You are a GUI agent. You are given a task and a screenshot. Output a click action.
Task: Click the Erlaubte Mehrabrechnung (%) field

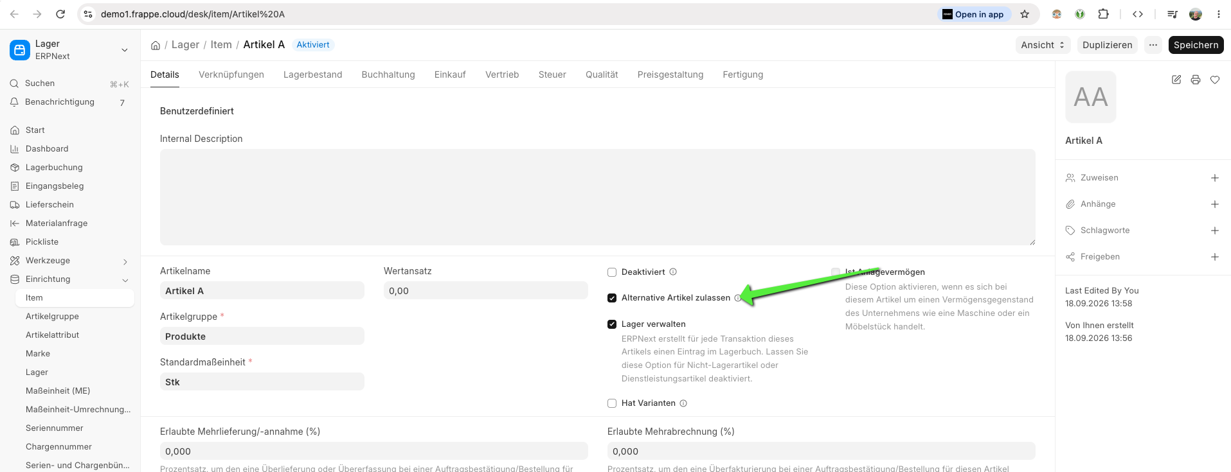click(x=821, y=451)
